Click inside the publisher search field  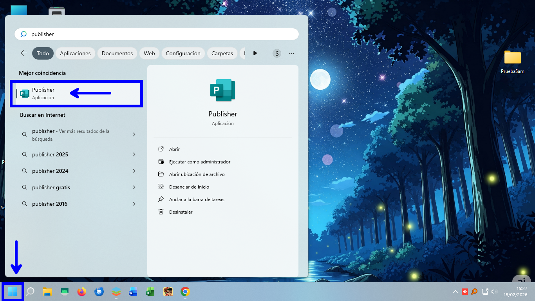coord(157,34)
